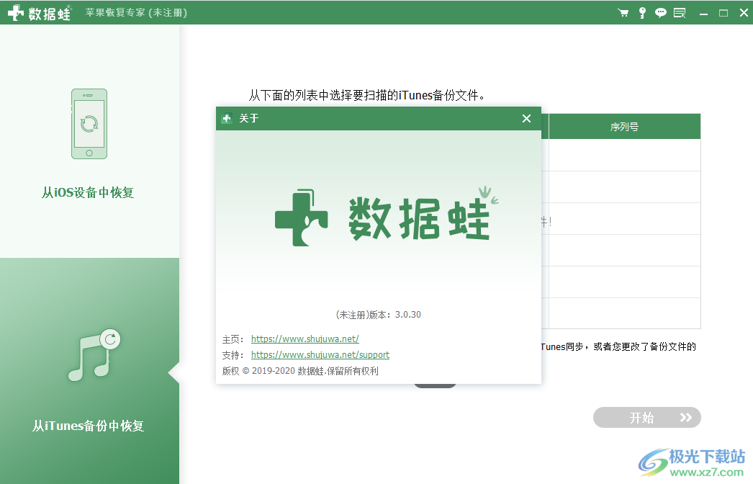Click the iPhone sync icon in iOS panel
The width and height of the screenshot is (753, 484).
[89, 122]
